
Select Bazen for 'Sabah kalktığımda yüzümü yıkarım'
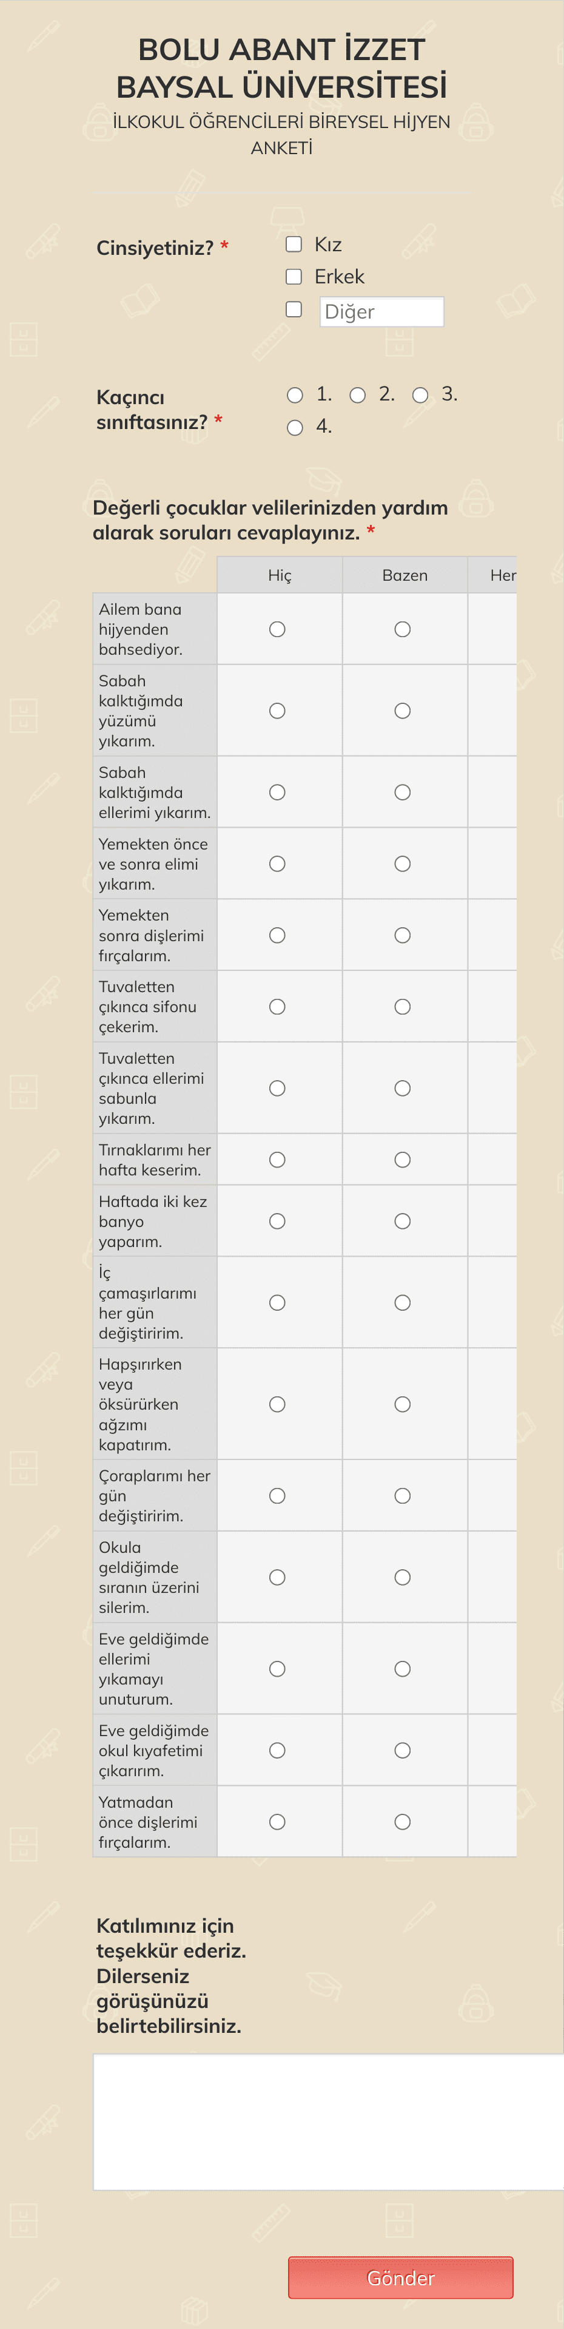(403, 711)
